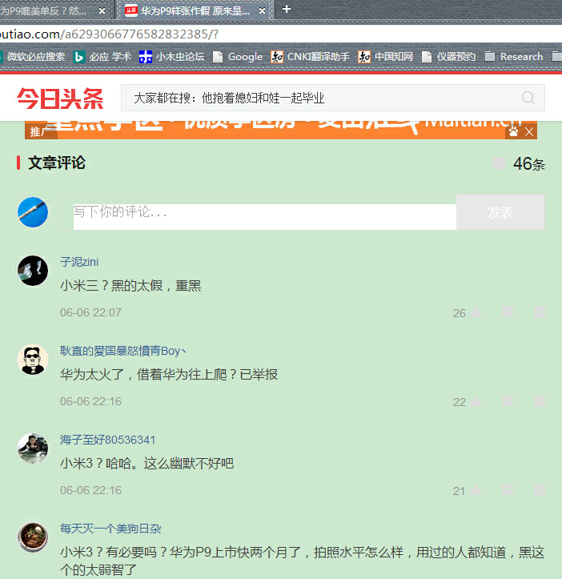Click the 文章评论 section heading
The width and height of the screenshot is (562, 579).
point(57,163)
